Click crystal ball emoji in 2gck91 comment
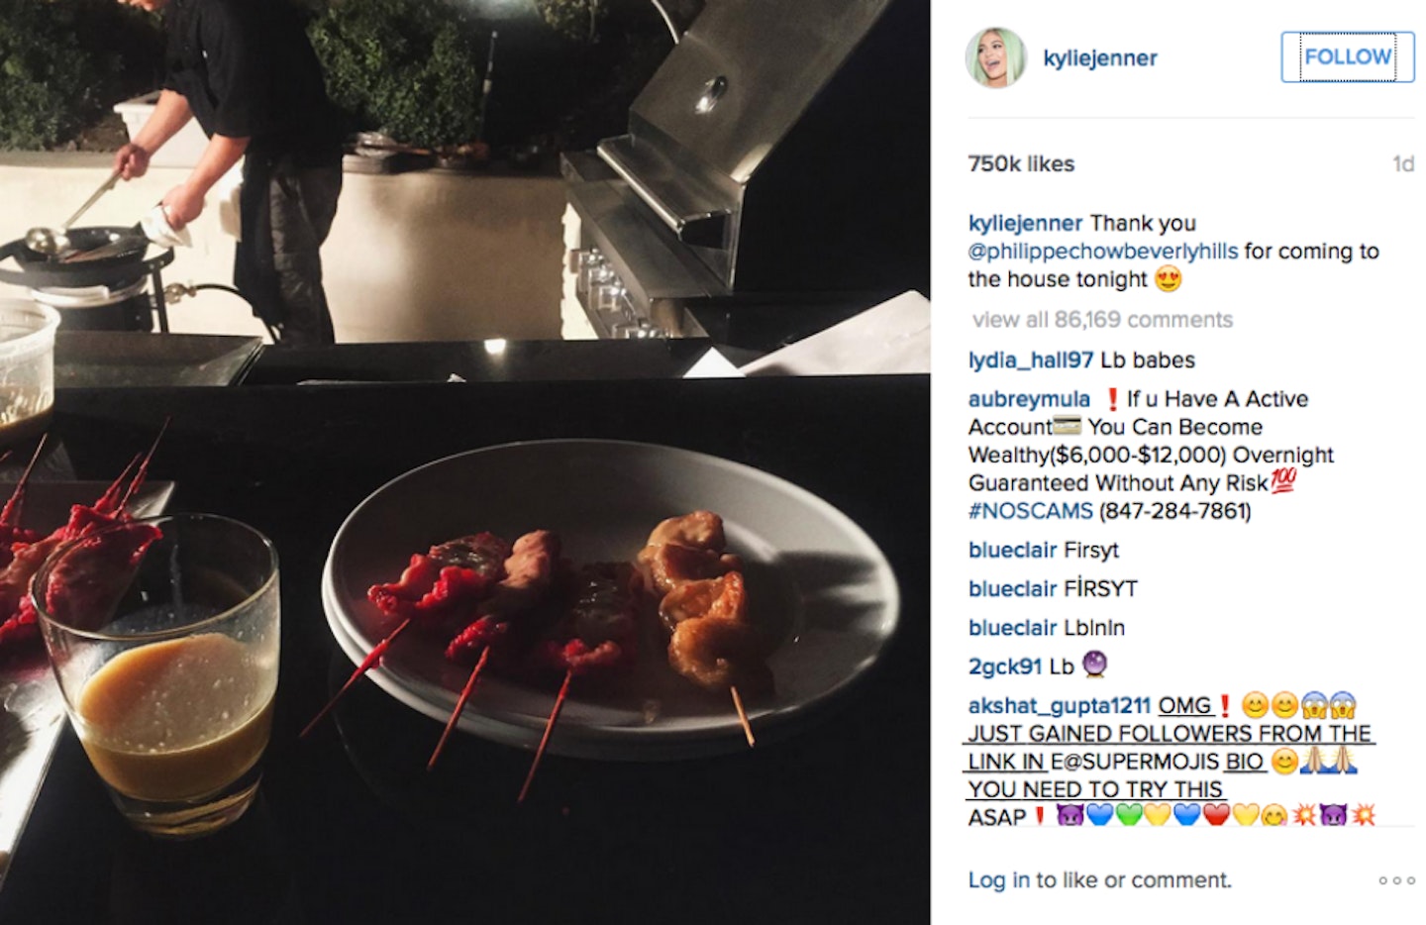This screenshot has width=1426, height=925. point(1094,665)
